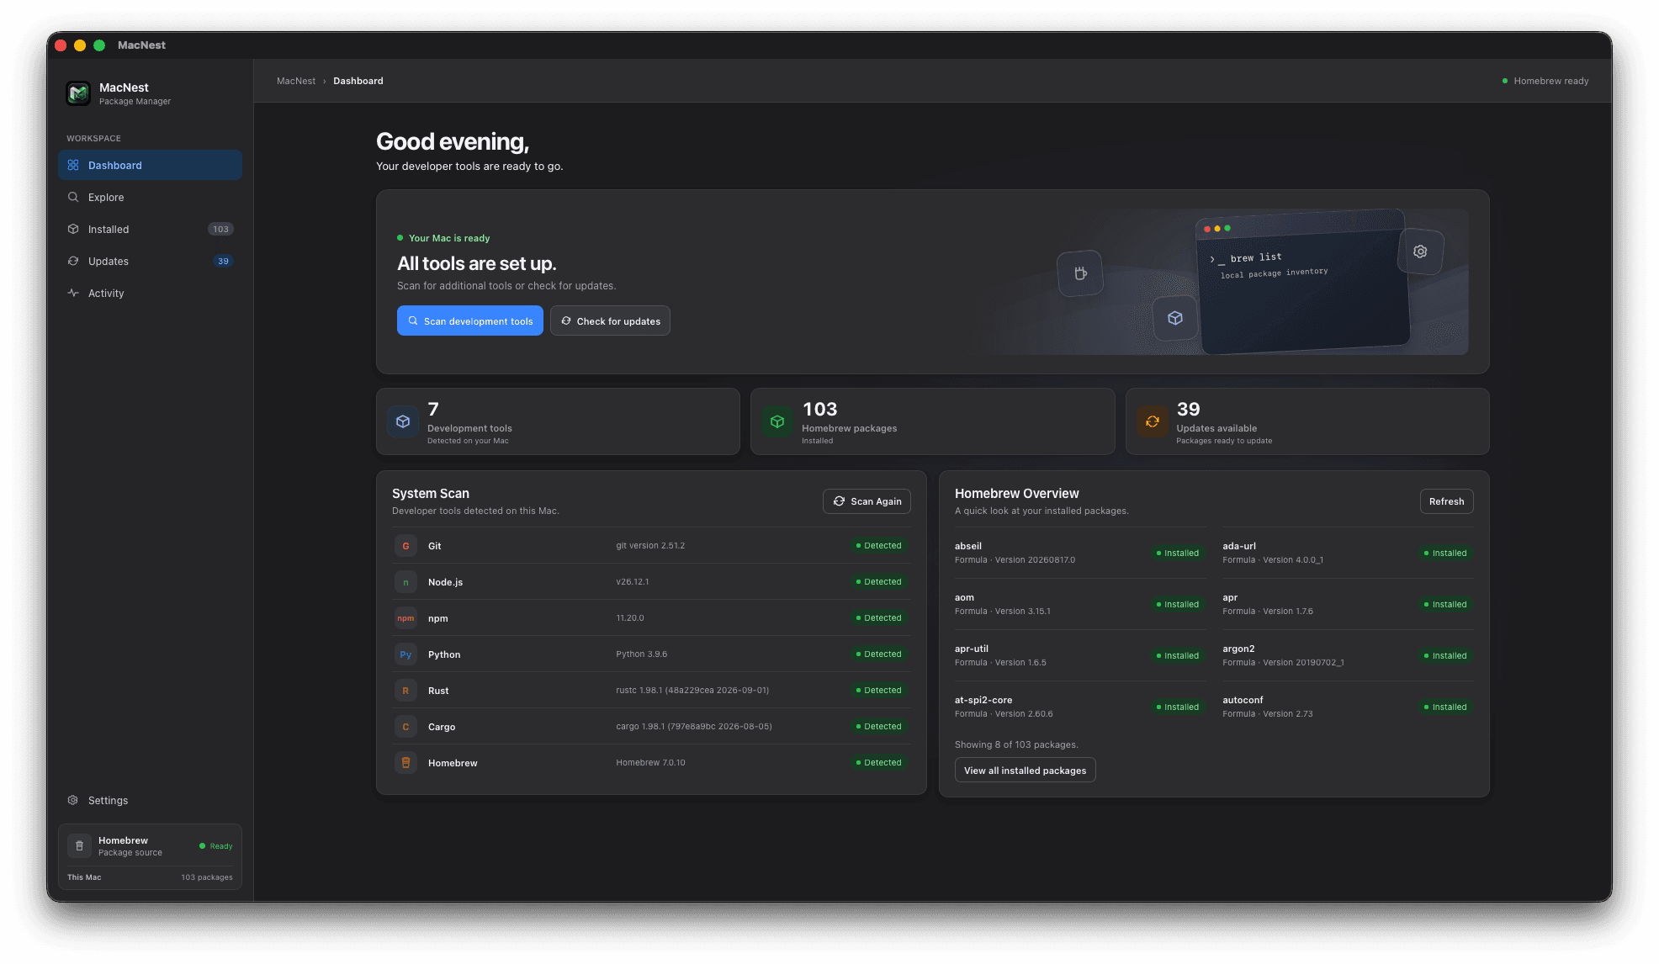The width and height of the screenshot is (1659, 964).
Task: Click the Python icon in System Scan
Action: (x=405, y=654)
